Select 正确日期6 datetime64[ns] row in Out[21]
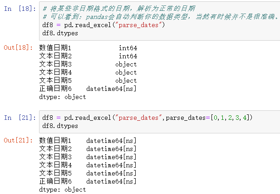Viewport: 280px width, 194px height. click(x=88, y=181)
